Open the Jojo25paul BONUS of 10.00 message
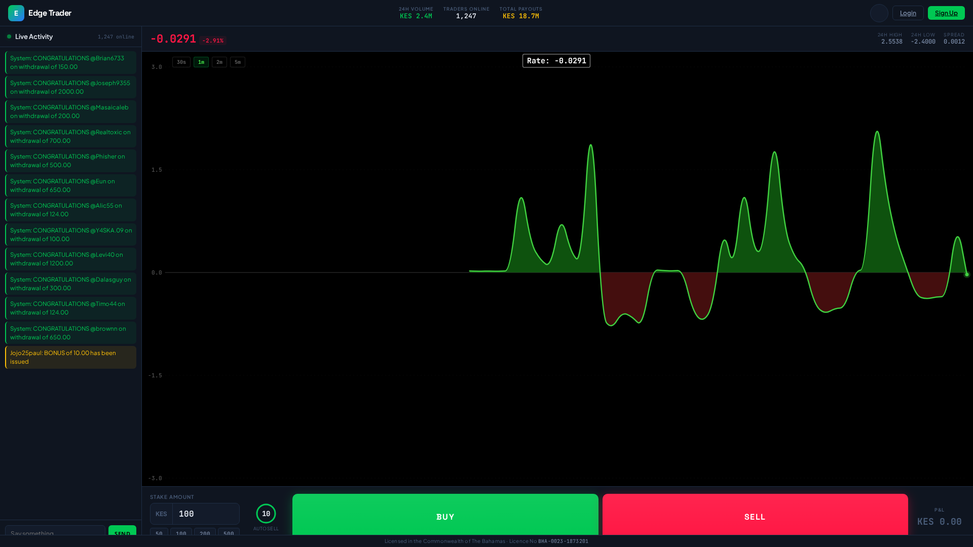973x547 pixels. 70,357
